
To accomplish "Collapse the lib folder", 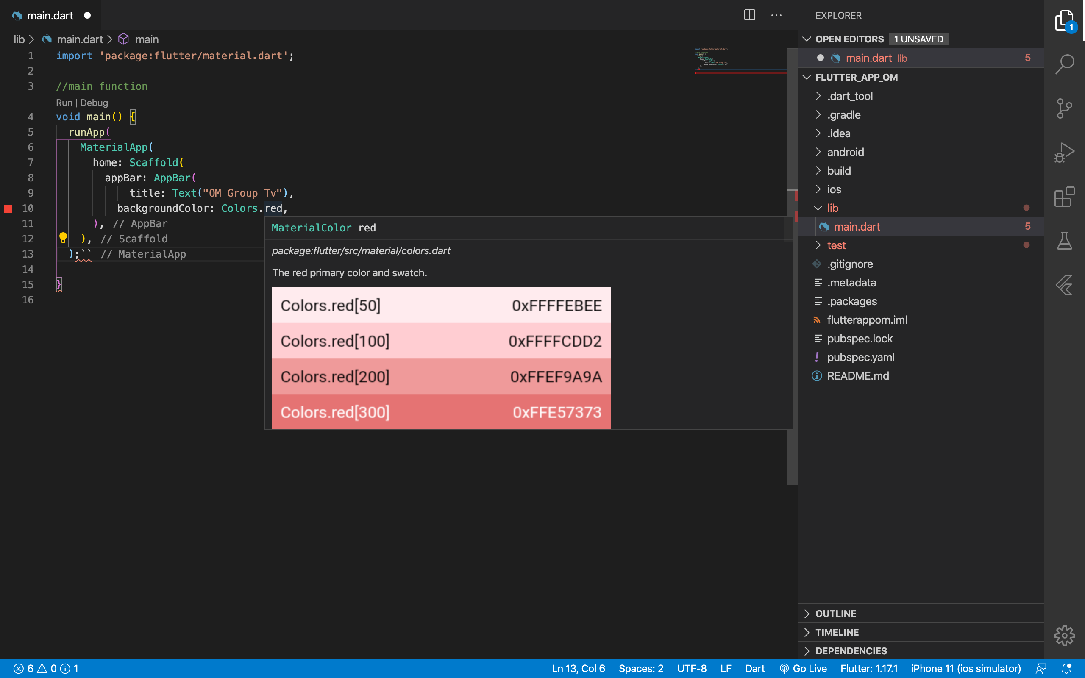I will (832, 208).
